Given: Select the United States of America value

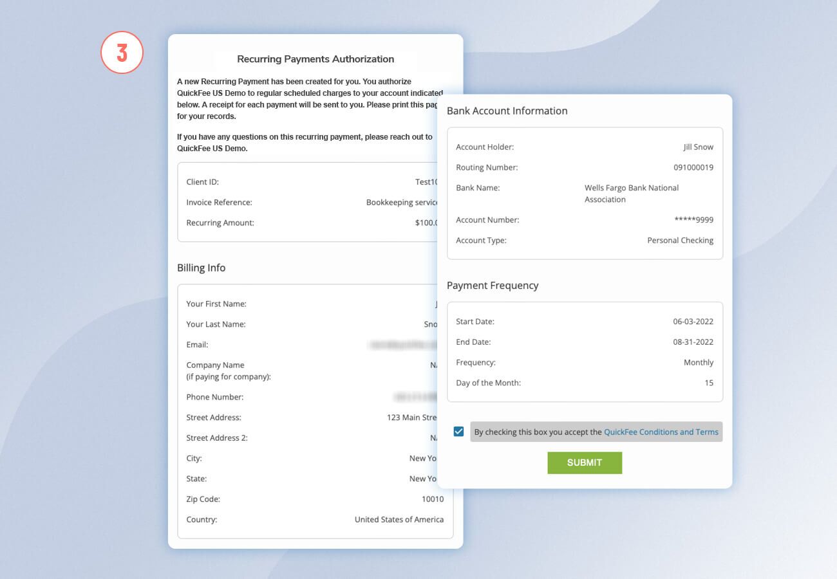Looking at the screenshot, I should (399, 519).
